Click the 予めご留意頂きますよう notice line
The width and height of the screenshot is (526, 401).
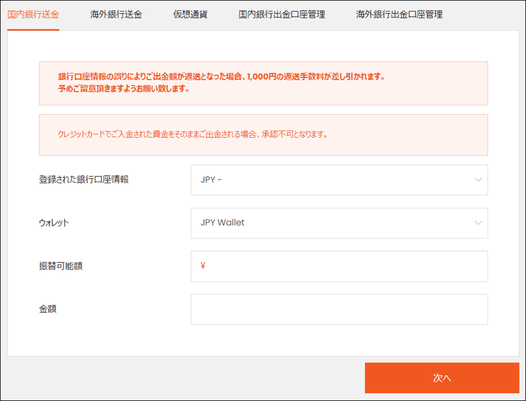point(124,90)
